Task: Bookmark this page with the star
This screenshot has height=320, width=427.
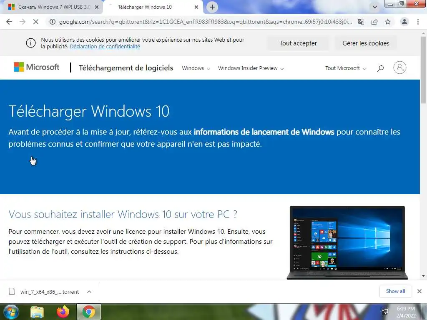Action: click(388, 22)
